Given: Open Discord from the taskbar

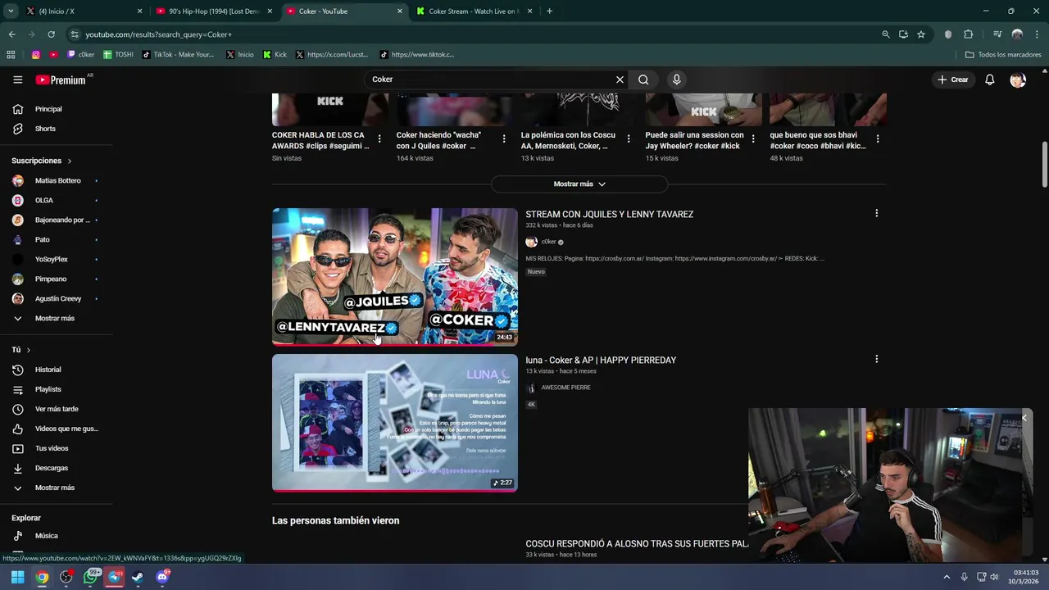Looking at the screenshot, I should tap(162, 577).
